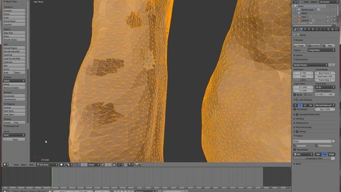
Task: Open the Display Image Editor dropdown
Action: 321,50
